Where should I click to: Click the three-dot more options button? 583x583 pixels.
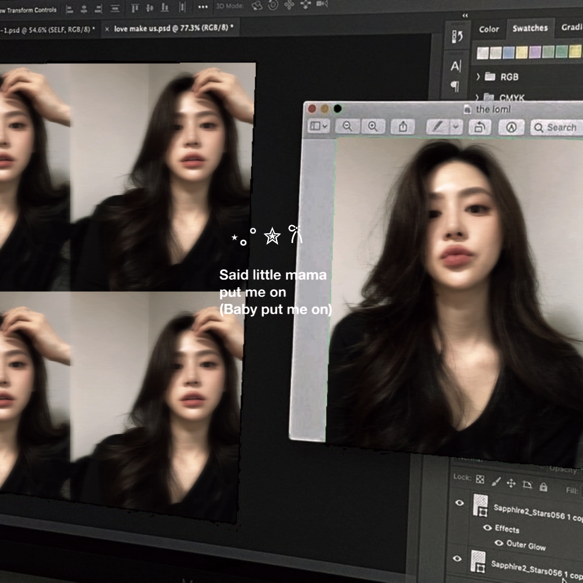coord(203,7)
